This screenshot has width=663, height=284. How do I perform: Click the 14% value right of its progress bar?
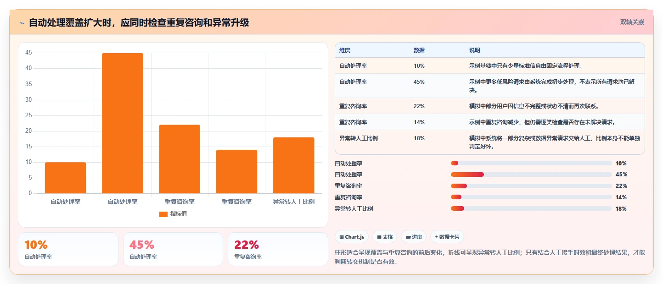pyautogui.click(x=621, y=197)
